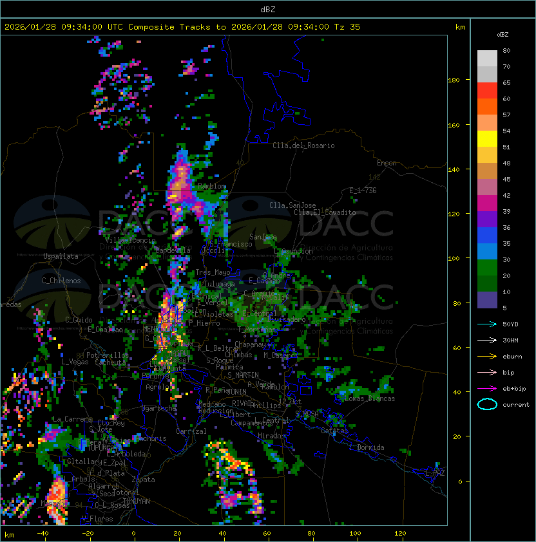
Task: Click the magenta eb+bip arrow in legend
Action: (487, 389)
